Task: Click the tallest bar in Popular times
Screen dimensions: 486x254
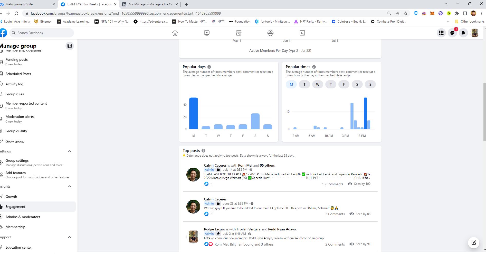Action: pos(365,113)
